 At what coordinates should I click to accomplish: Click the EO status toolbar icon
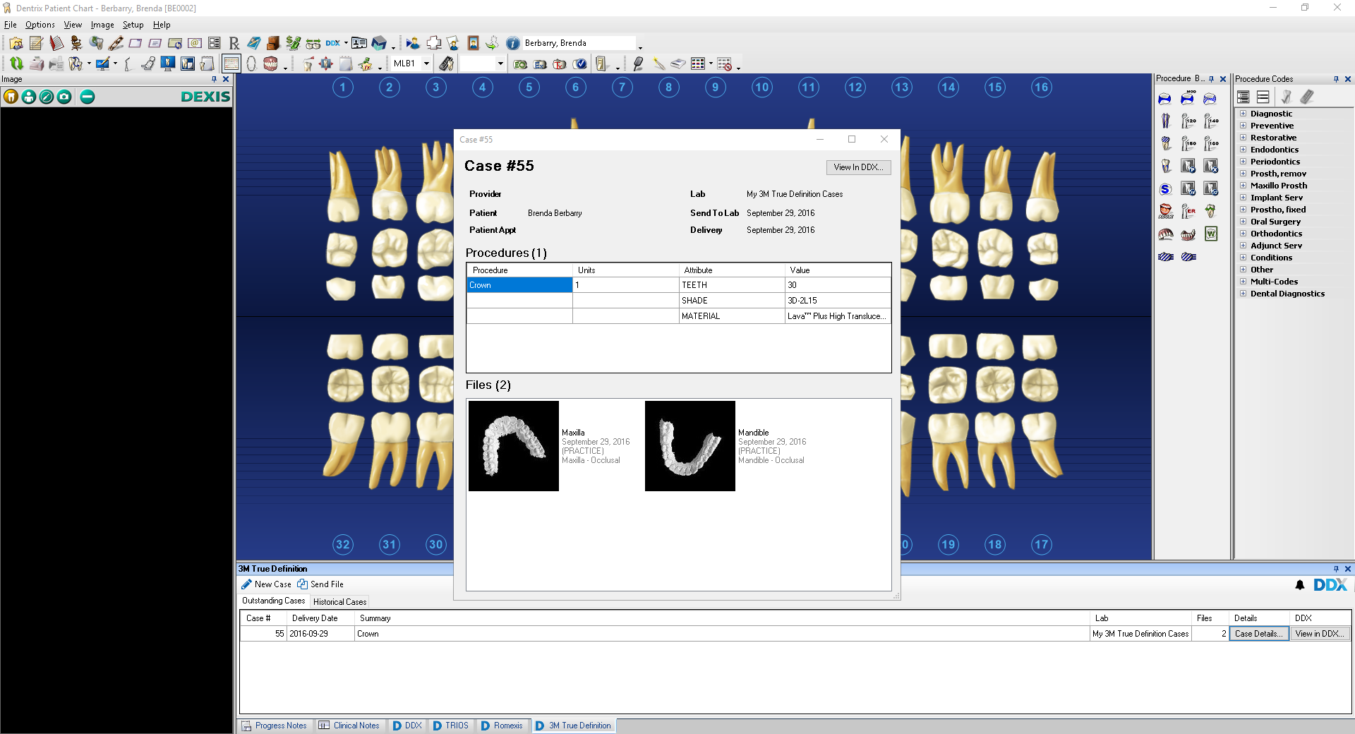(520, 64)
